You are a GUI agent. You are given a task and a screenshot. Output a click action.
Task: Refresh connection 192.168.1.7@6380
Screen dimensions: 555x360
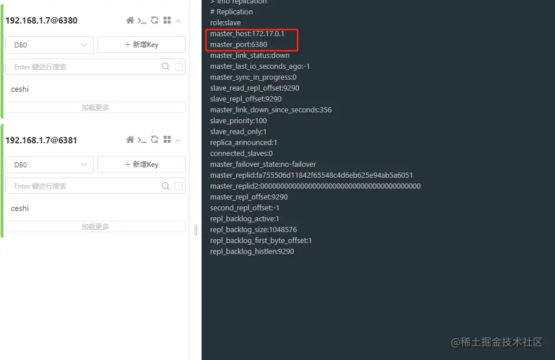point(154,20)
